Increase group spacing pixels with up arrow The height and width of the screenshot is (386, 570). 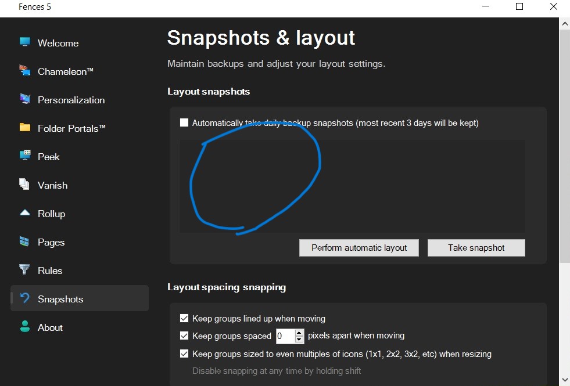coord(299,332)
